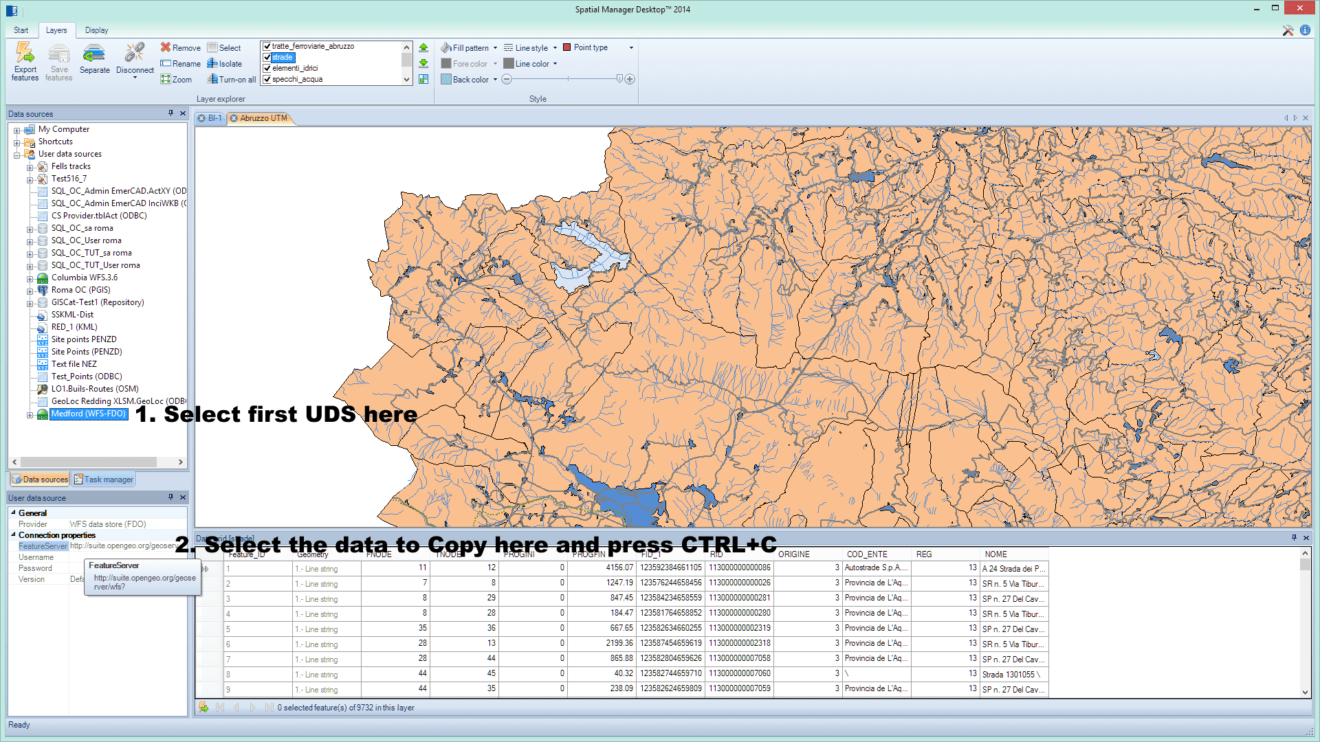Click the Select layer features button
Image resolution: width=1320 pixels, height=742 pixels.
[x=224, y=47]
